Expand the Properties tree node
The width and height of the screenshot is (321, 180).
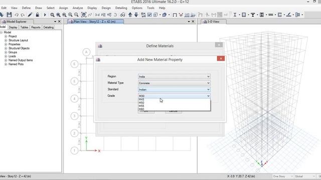coord(6,44)
